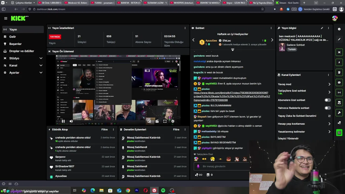Switch to Medcezir 63. Bölüm browser tab
The height and width of the screenshot is (194, 345).
pos(75,3)
